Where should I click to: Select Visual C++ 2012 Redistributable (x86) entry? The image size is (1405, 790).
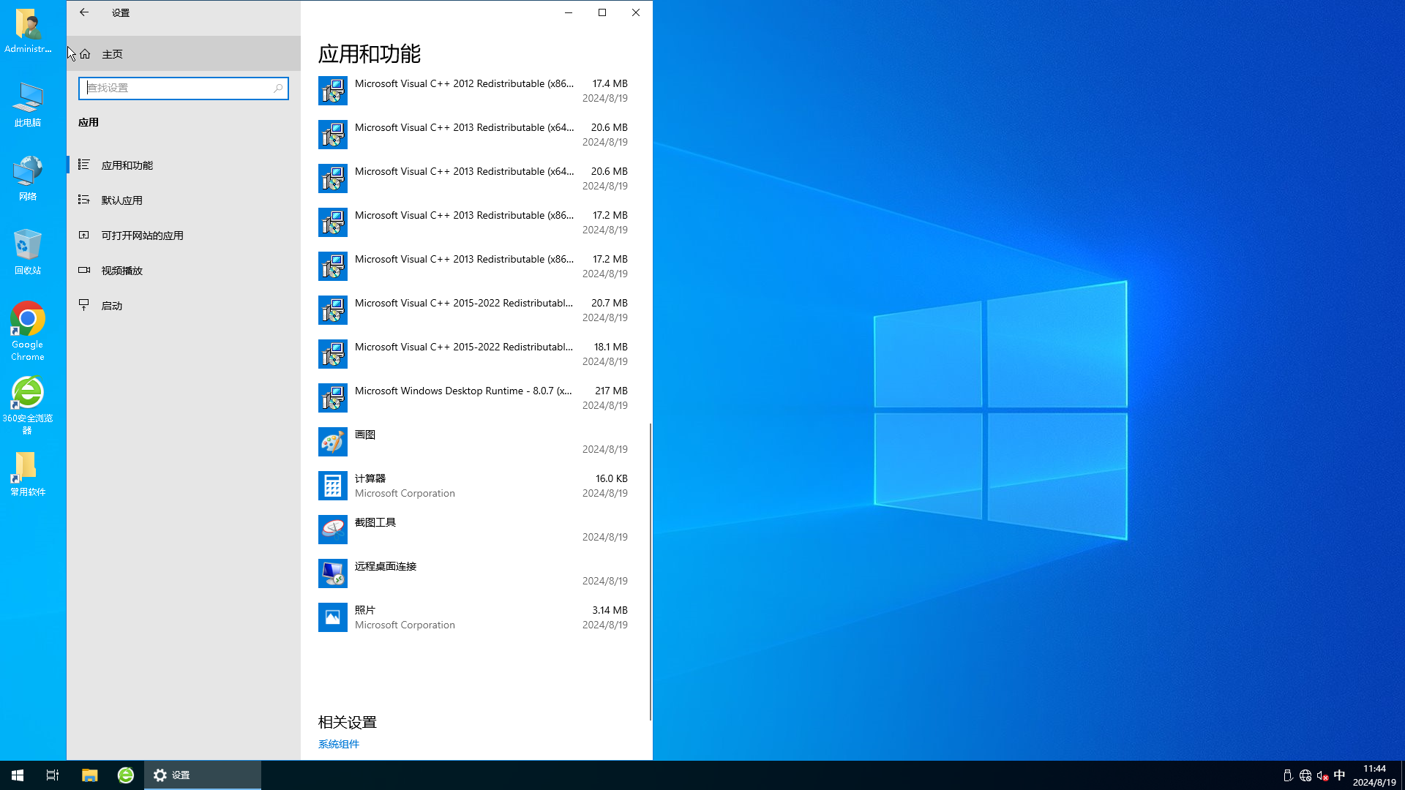coord(473,91)
